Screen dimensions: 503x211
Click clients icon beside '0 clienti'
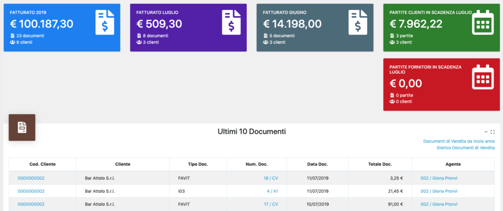point(392,101)
